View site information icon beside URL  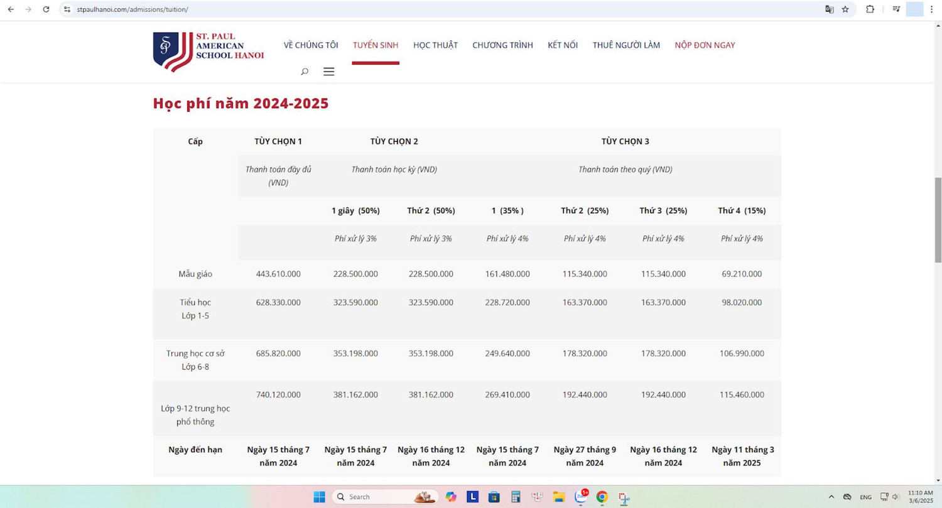tap(67, 9)
